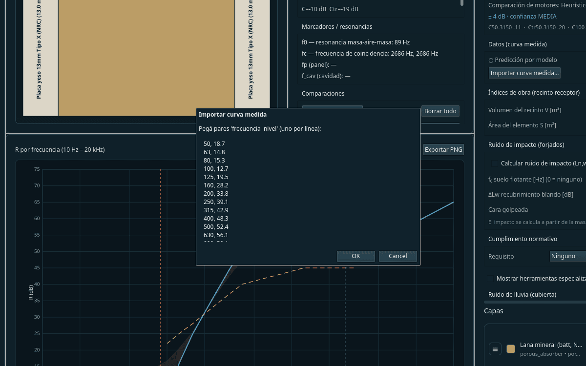
Task: Click the f_cav (cavidad) marker row
Action: pyautogui.click(x=326, y=76)
